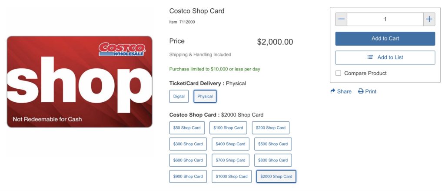Viewport: 445px width, 191px height.
Task: Choose the $100 Shop Card option
Action: 228,128
